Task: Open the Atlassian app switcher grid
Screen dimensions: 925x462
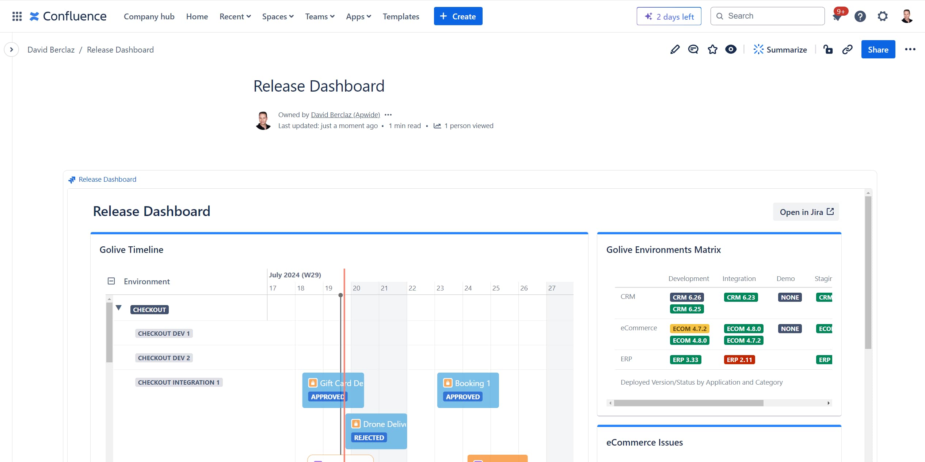Action: (16, 16)
